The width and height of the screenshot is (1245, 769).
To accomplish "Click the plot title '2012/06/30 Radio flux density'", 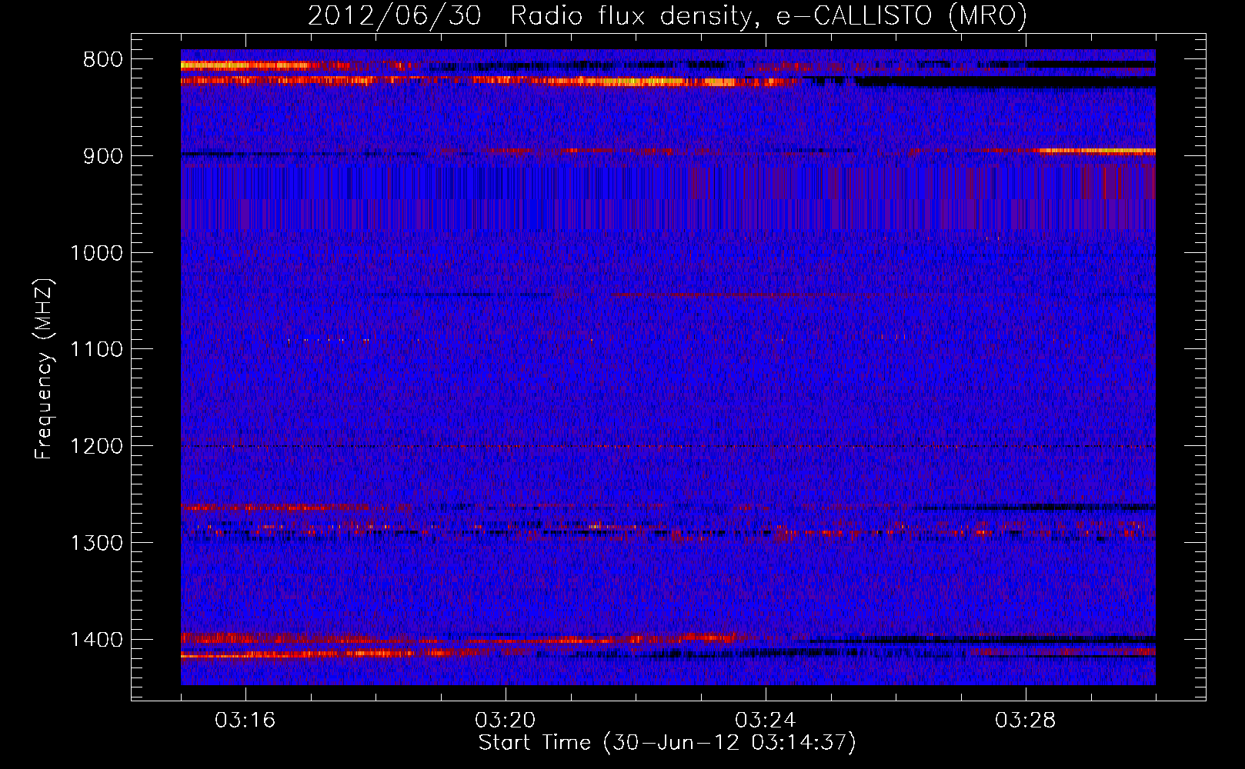I will pyautogui.click(x=530, y=15).
